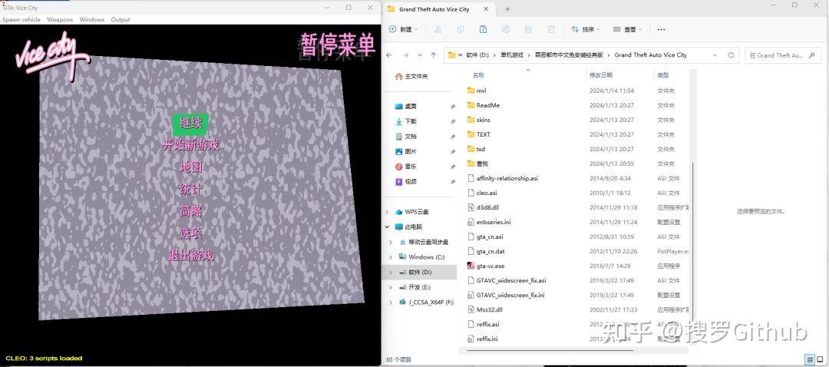This screenshot has height=367, width=829.
Task: Expand Windows (C:) drive node
Action: click(x=391, y=257)
